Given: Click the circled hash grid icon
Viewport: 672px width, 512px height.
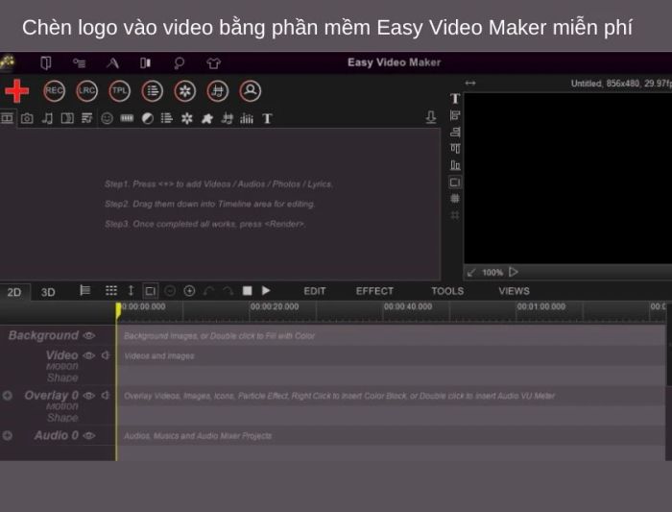Looking at the screenshot, I should (217, 91).
